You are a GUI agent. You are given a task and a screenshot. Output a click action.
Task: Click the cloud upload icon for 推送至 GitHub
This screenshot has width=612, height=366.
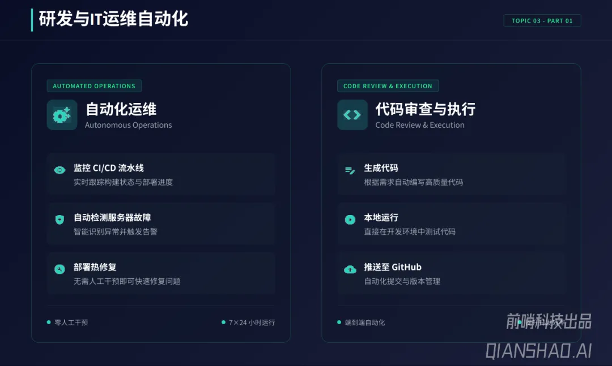pyautogui.click(x=350, y=269)
